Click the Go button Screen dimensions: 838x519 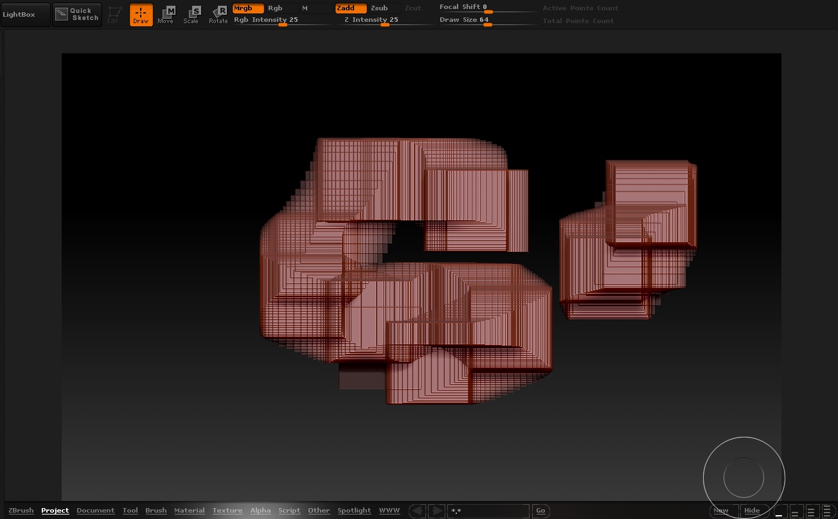[x=540, y=511]
